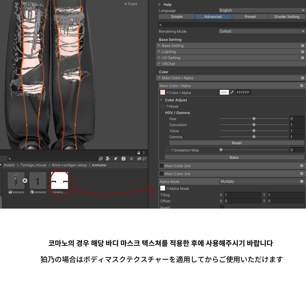This screenshot has height=306, width=306.
Task: Enable Main Color 3rd checkbox
Action: 161,174
